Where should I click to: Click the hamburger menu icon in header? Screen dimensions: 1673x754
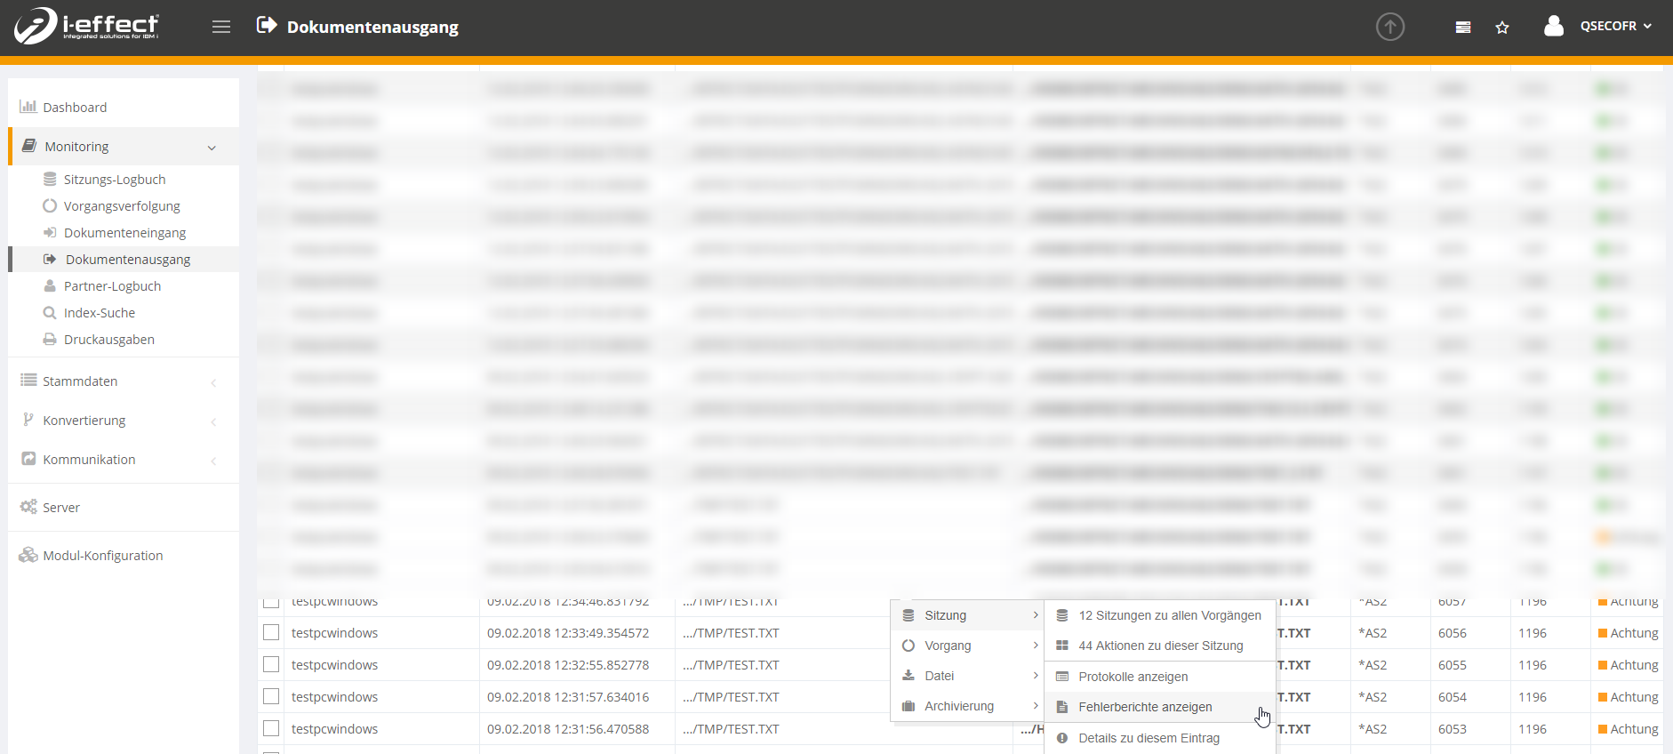221,27
